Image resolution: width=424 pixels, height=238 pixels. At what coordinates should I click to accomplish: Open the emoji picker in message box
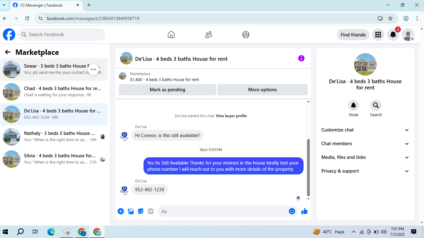coord(292,211)
